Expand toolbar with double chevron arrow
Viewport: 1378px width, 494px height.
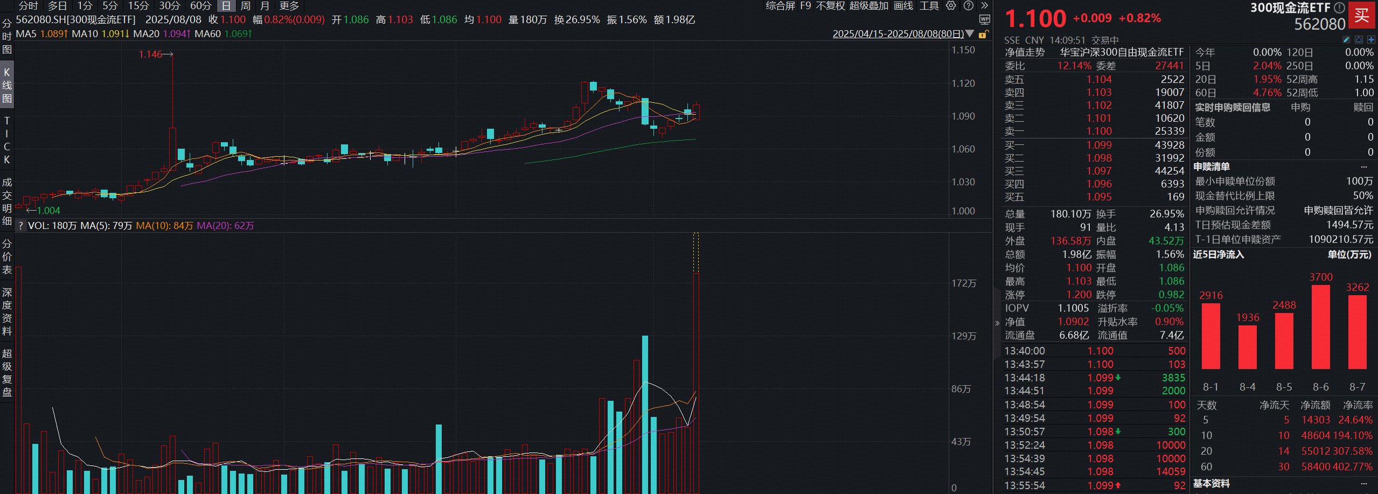[x=985, y=5]
